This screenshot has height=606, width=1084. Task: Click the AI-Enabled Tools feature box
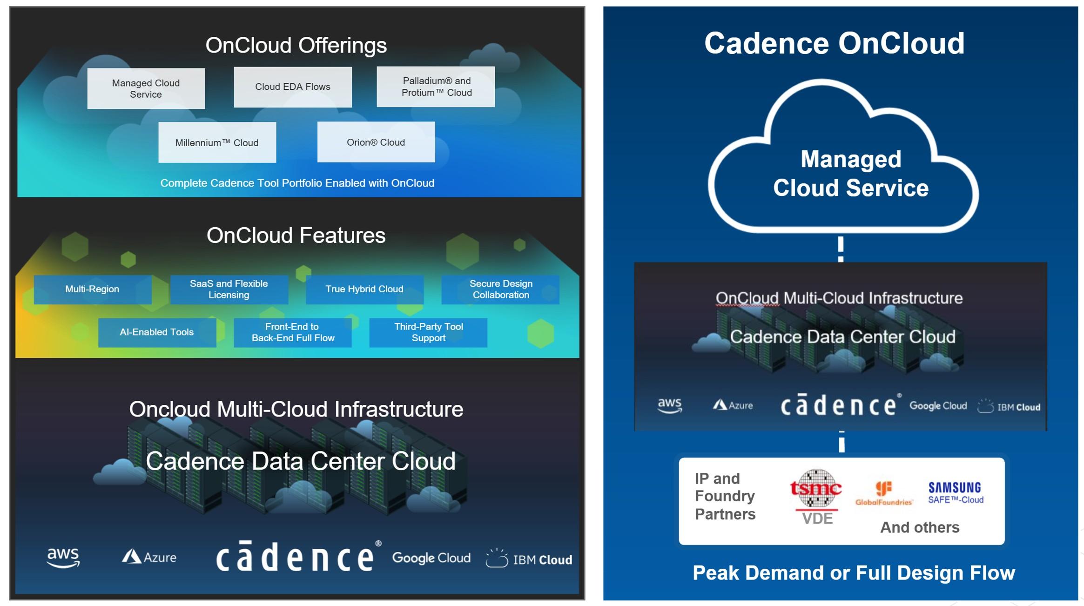pos(157,332)
